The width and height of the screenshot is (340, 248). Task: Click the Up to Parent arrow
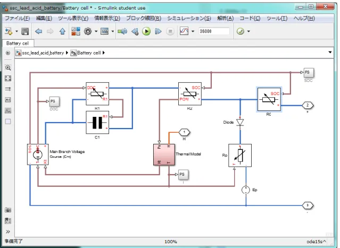coord(62,31)
